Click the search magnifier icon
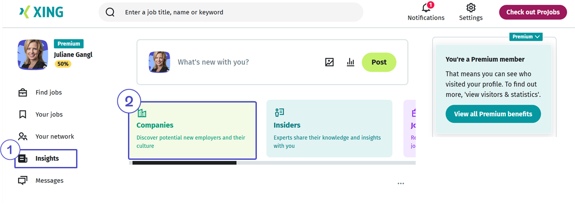The image size is (575, 222). pos(110,12)
